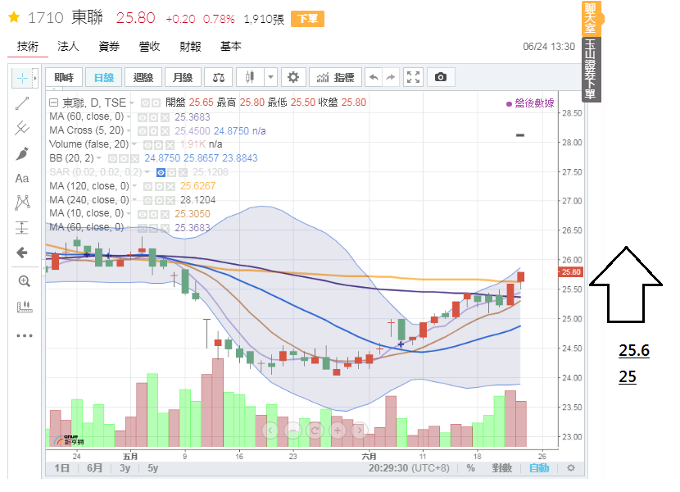
Task: Enter fullscreen chart mode
Action: coord(414,77)
